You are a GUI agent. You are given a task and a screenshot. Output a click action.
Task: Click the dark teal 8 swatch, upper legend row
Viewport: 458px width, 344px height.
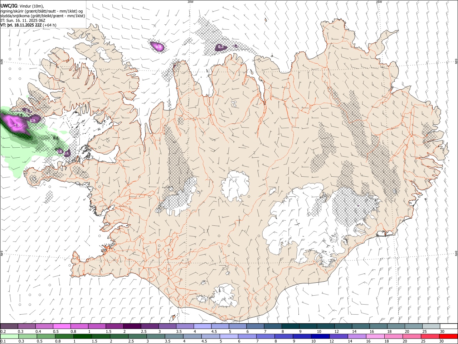tap(290, 326)
